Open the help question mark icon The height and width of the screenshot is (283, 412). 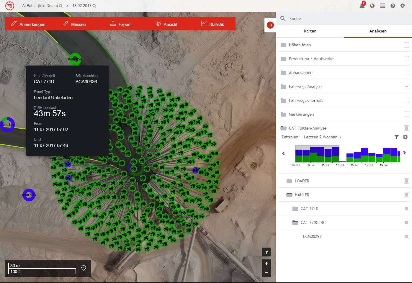[x=393, y=6]
